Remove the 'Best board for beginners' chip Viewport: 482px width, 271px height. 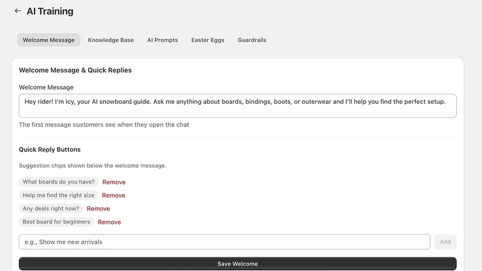point(109,222)
